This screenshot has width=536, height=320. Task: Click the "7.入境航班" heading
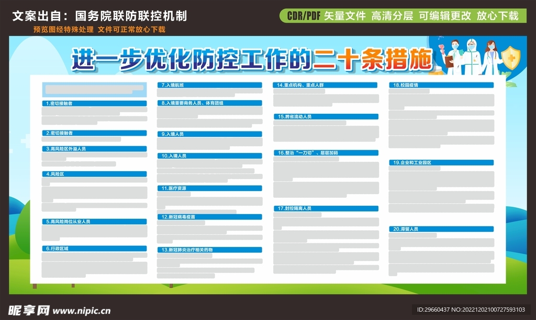pos(209,85)
